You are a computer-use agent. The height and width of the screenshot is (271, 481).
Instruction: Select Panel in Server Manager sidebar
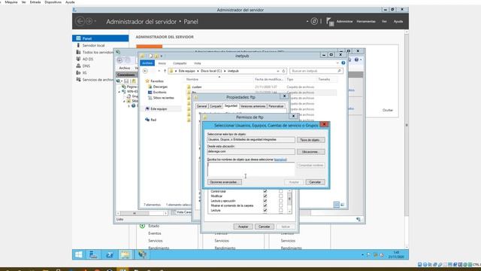pyautogui.click(x=100, y=38)
